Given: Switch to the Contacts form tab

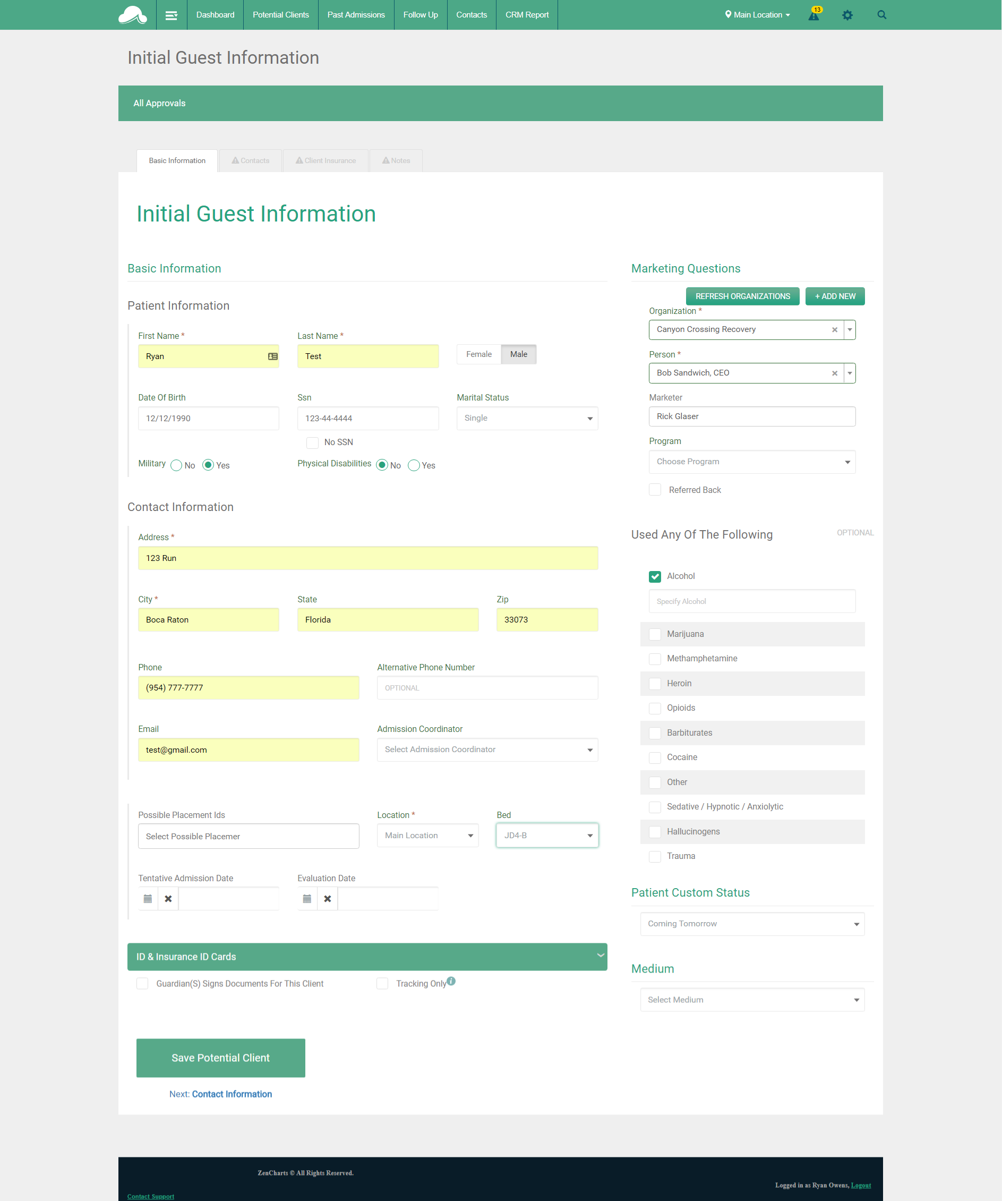Looking at the screenshot, I should click(x=250, y=161).
